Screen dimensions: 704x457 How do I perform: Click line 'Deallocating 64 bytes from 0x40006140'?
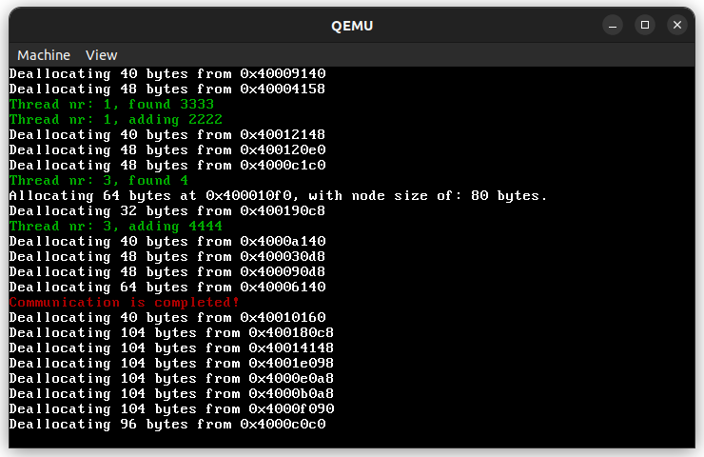pos(167,288)
